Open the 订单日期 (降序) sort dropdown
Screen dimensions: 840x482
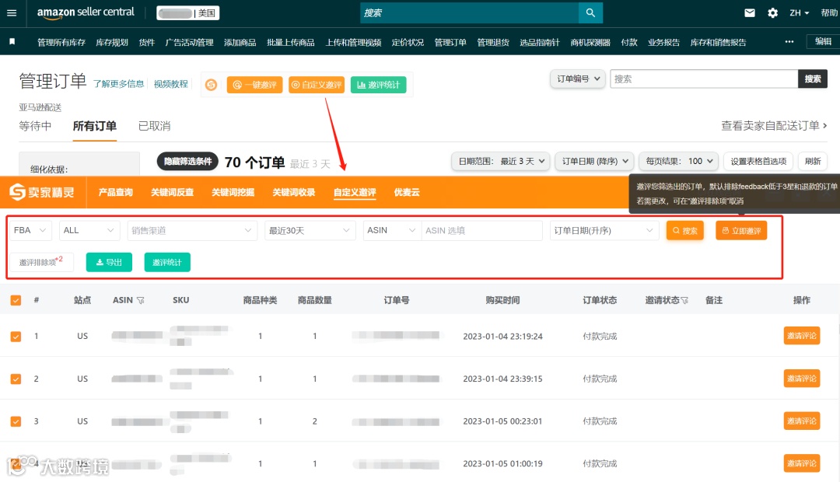click(595, 161)
